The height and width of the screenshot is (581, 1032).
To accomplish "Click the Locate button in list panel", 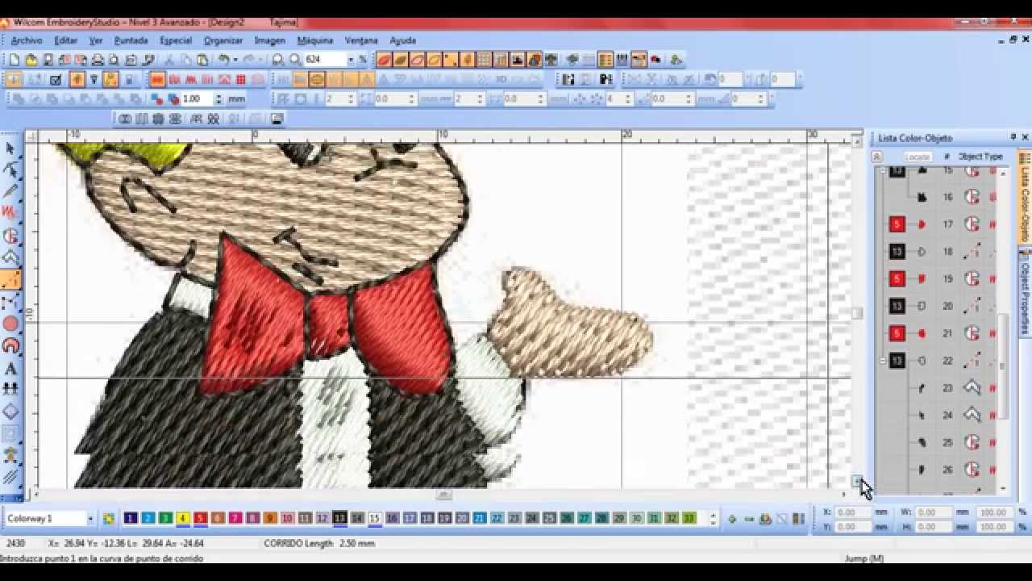I will pyautogui.click(x=918, y=157).
